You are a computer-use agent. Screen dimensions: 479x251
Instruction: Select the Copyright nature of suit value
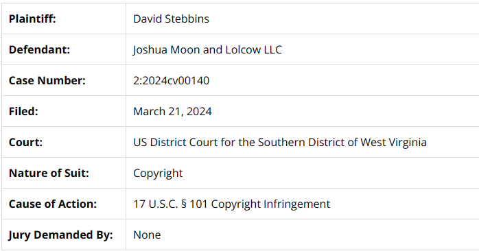158,174
